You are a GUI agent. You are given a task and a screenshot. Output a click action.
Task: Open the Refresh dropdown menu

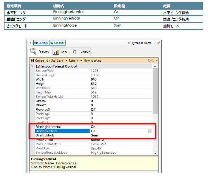click(75, 60)
